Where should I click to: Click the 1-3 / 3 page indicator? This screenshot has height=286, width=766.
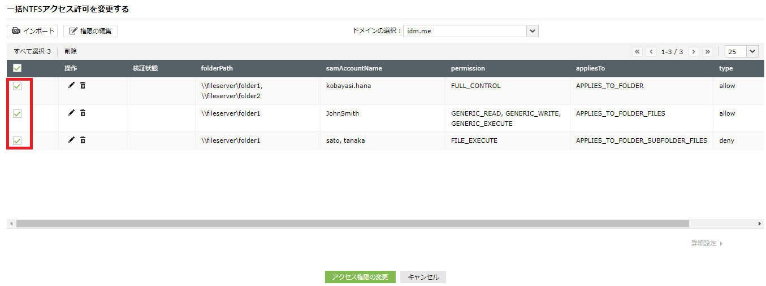coord(672,51)
